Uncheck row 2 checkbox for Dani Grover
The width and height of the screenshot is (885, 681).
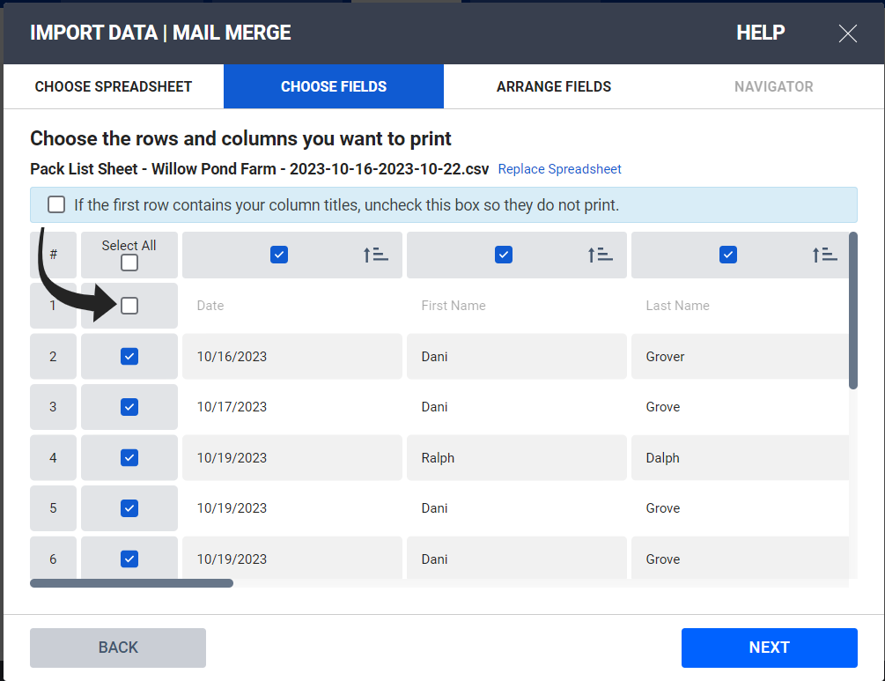pos(129,356)
